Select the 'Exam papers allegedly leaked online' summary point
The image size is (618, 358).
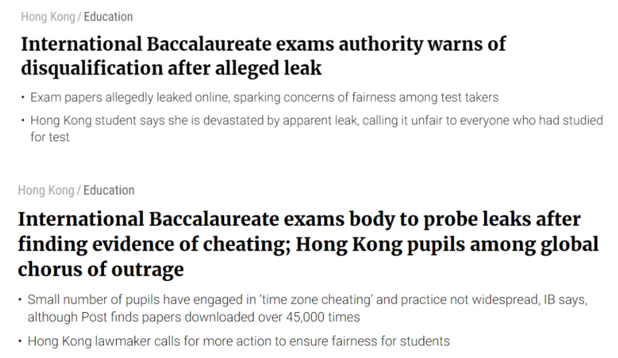click(x=265, y=97)
